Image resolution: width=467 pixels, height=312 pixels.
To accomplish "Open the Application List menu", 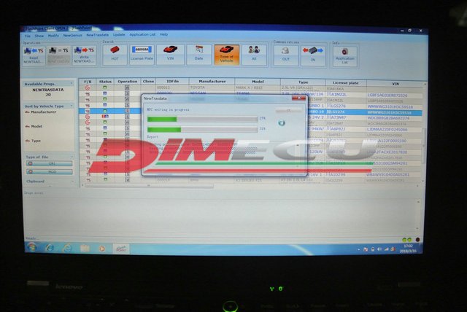I will click(142, 34).
